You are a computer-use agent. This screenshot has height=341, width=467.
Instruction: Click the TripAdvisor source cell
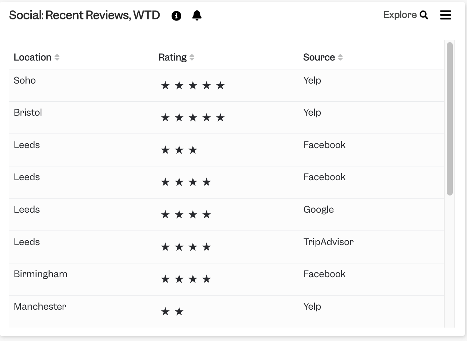pos(328,242)
